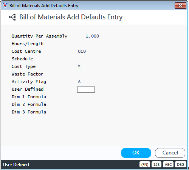Screen dimensions: 189x170
Task: Toggle the ABC alpha mode indicator
Action: [168, 164]
